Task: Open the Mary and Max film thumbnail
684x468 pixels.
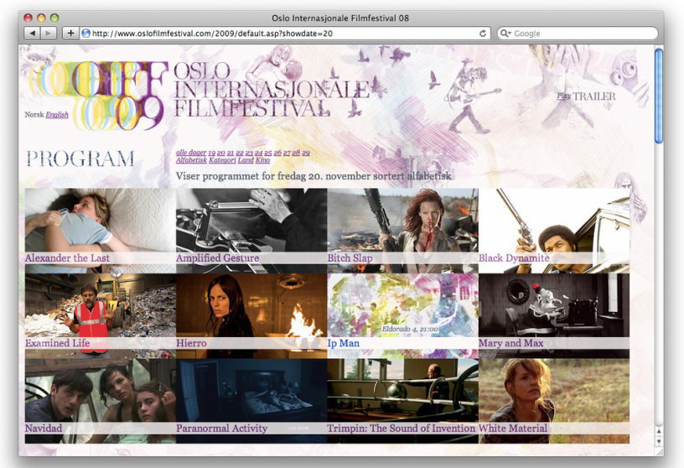Action: (554, 315)
